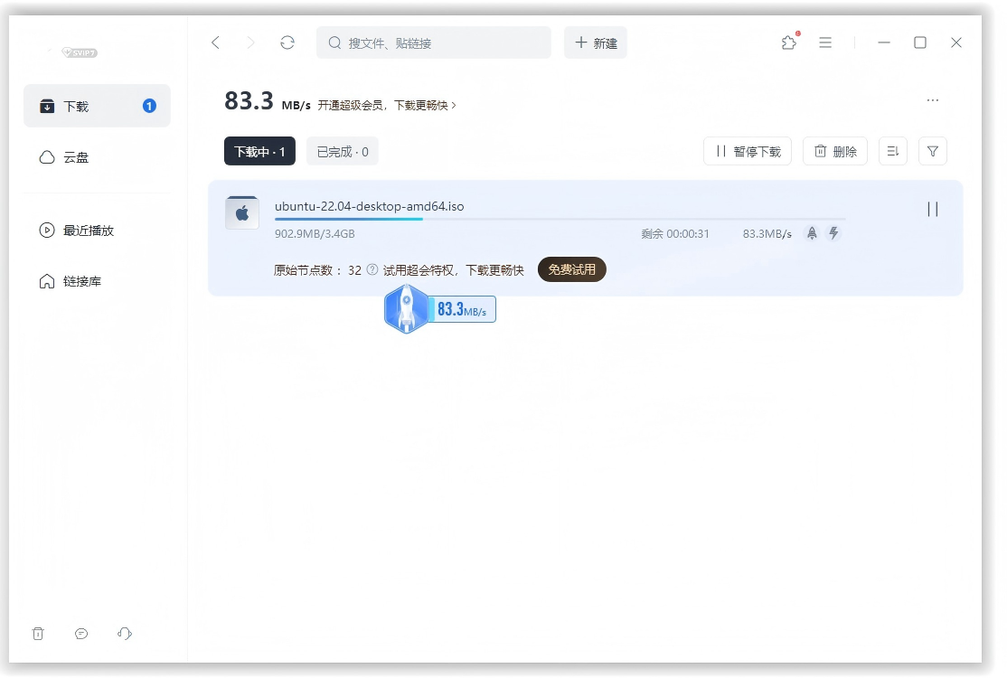Click the 902.9MB/3.4GB size text
The image size is (1007, 678).
(x=315, y=234)
